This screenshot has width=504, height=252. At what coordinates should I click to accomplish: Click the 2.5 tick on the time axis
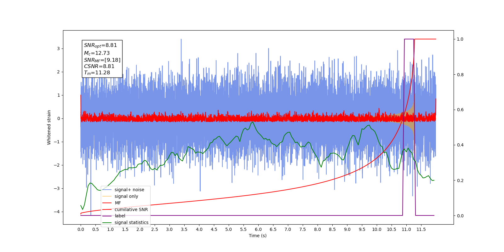tap(155, 229)
